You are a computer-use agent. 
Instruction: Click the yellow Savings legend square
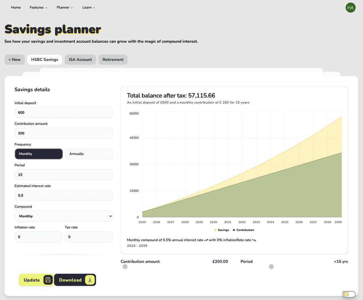tap(215, 230)
